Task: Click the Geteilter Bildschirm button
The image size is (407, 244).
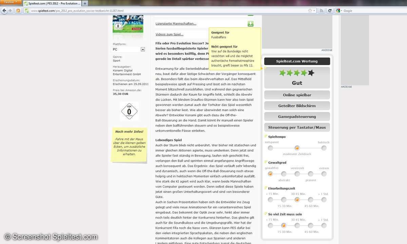Action: (297, 106)
